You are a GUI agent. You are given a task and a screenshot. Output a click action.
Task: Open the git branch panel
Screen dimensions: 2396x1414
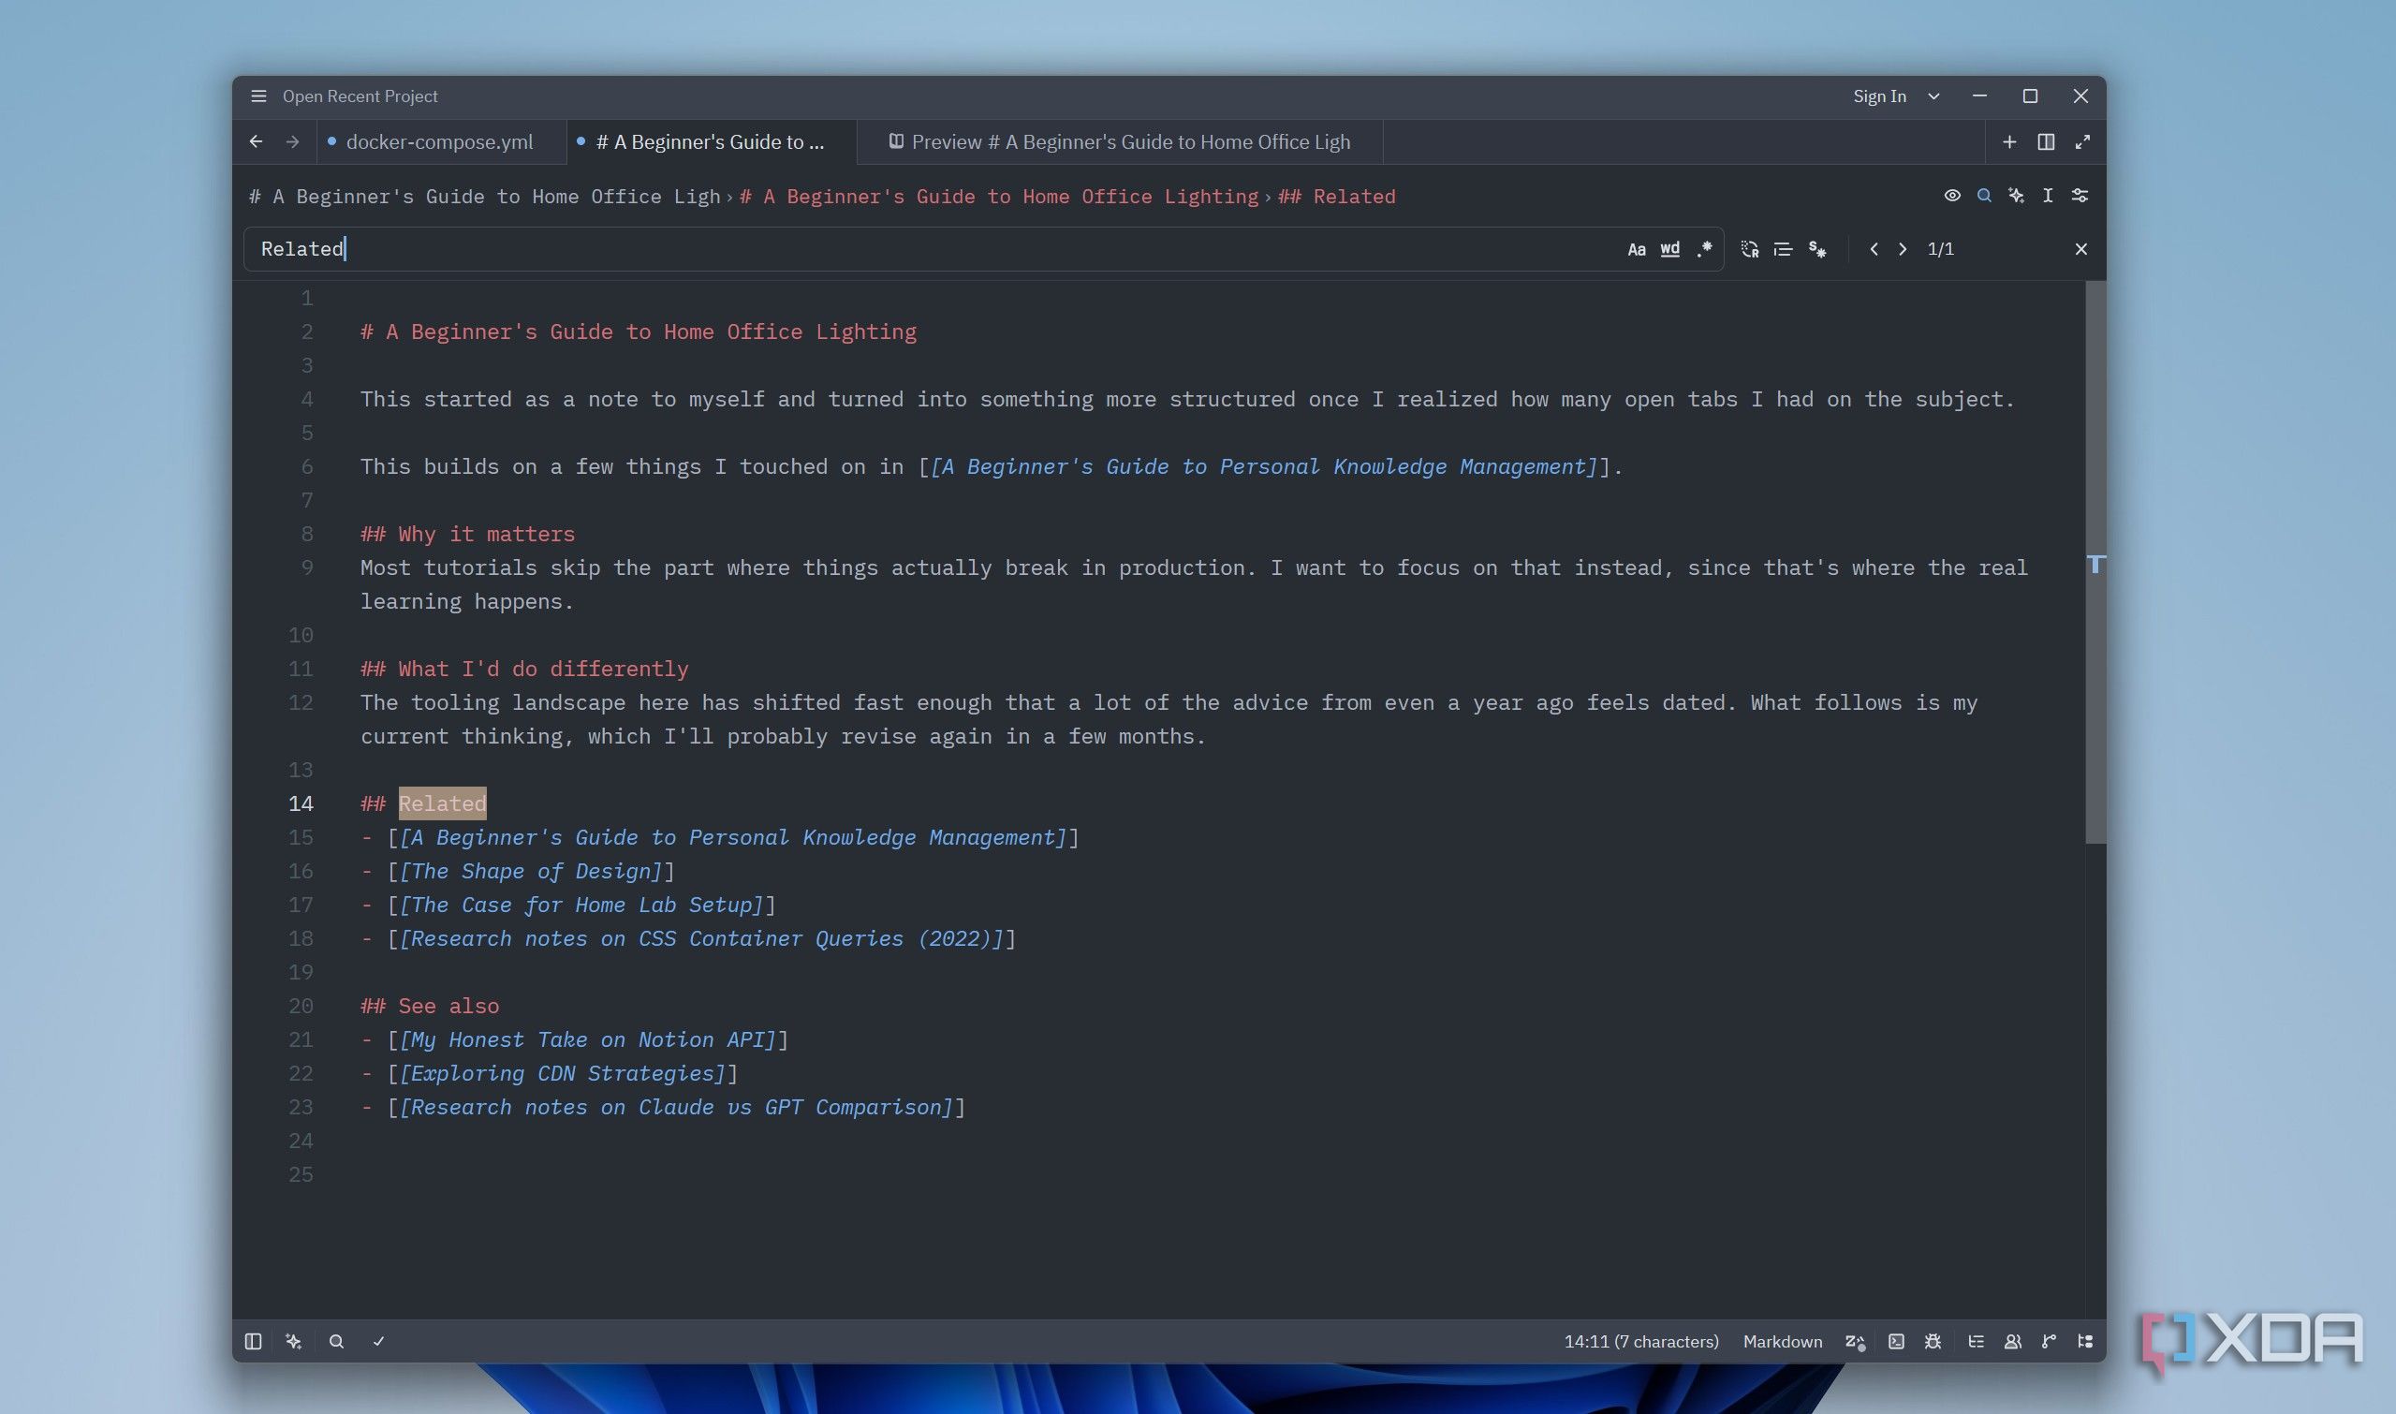2050,1342
